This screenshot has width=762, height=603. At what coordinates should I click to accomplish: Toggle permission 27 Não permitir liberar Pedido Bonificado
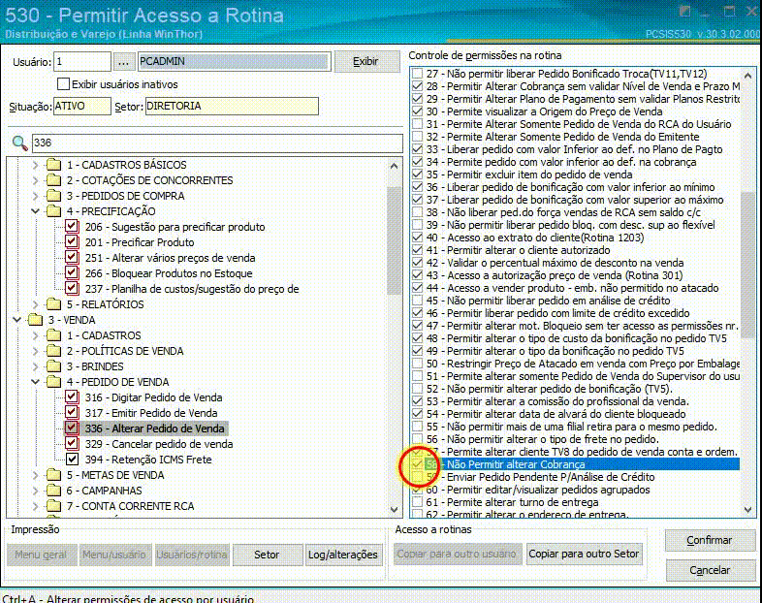tap(418, 74)
